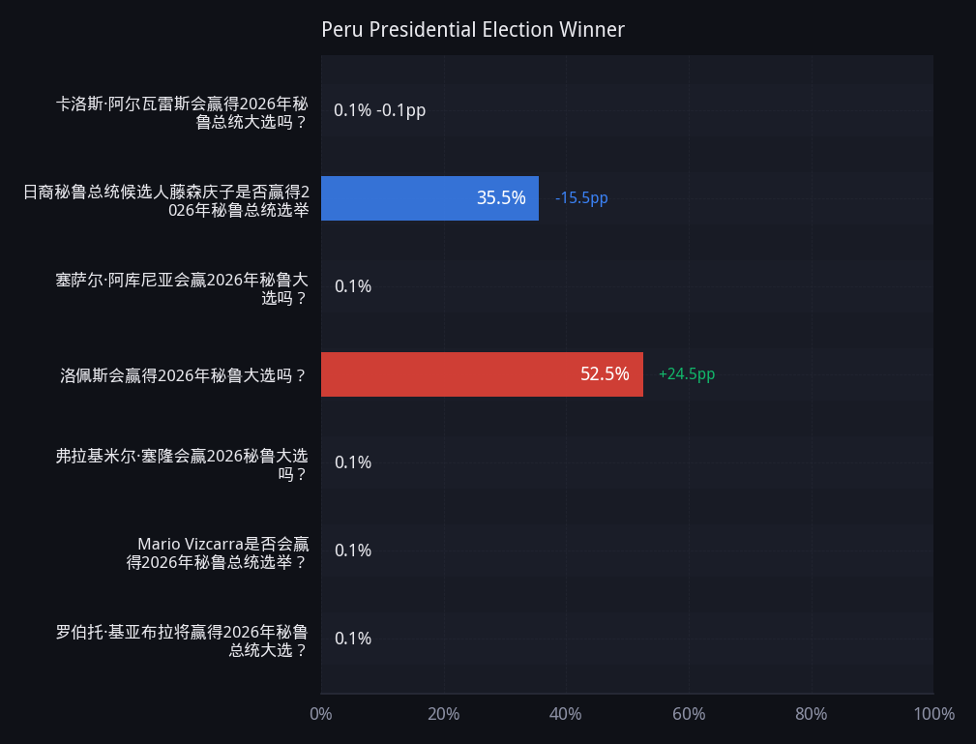Click the 60% axis tick label

(x=689, y=713)
